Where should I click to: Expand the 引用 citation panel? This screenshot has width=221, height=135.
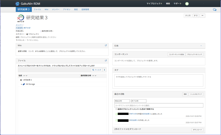(201, 46)
